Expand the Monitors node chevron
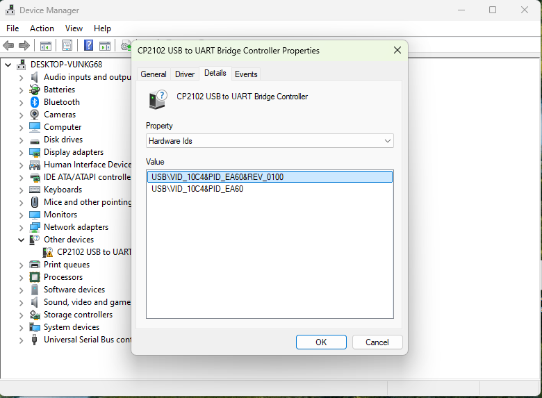 tap(21, 215)
